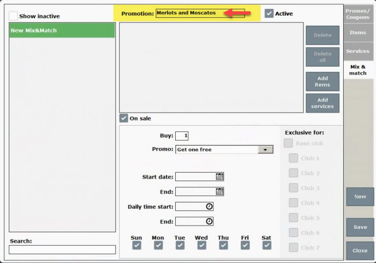Viewport: 376px width, 263px height.
Task: Click the Delete all button
Action: [x=322, y=57]
